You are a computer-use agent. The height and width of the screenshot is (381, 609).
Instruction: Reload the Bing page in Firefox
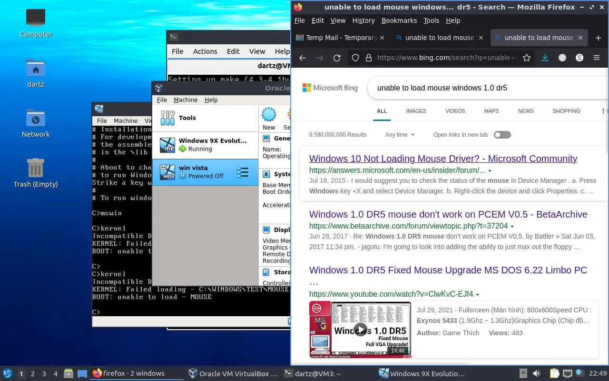click(337, 58)
